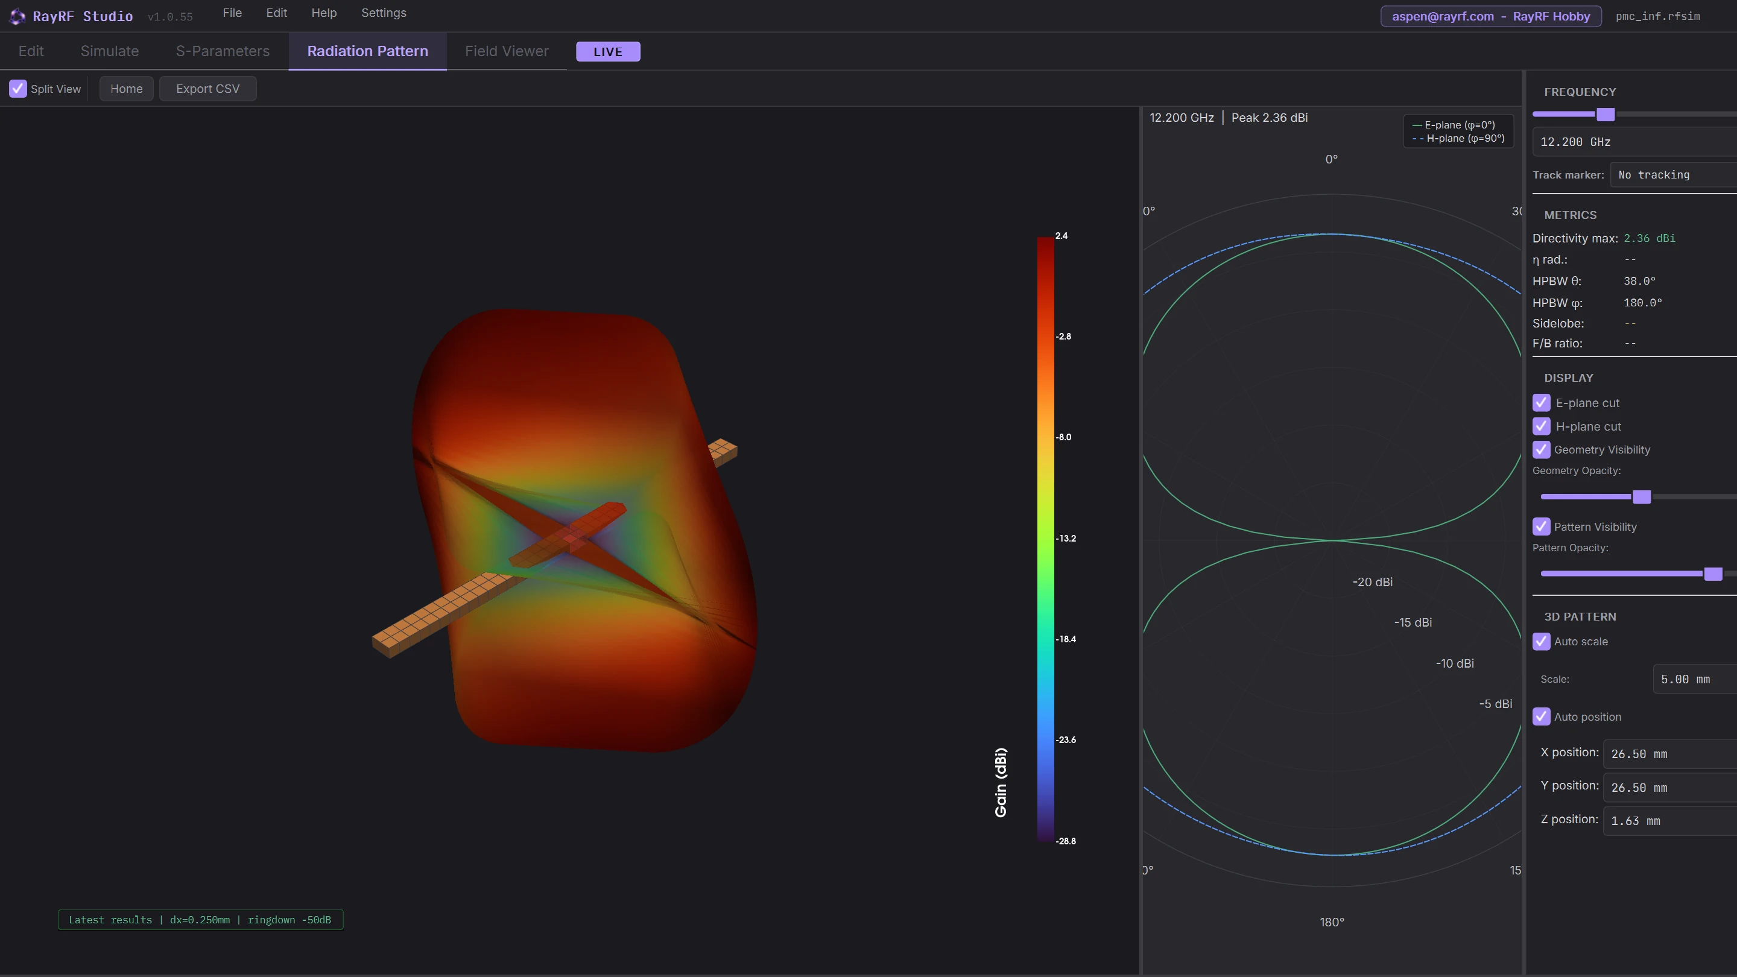Switch to the S-Parameters tab
The height and width of the screenshot is (977, 1737).
[223, 51]
